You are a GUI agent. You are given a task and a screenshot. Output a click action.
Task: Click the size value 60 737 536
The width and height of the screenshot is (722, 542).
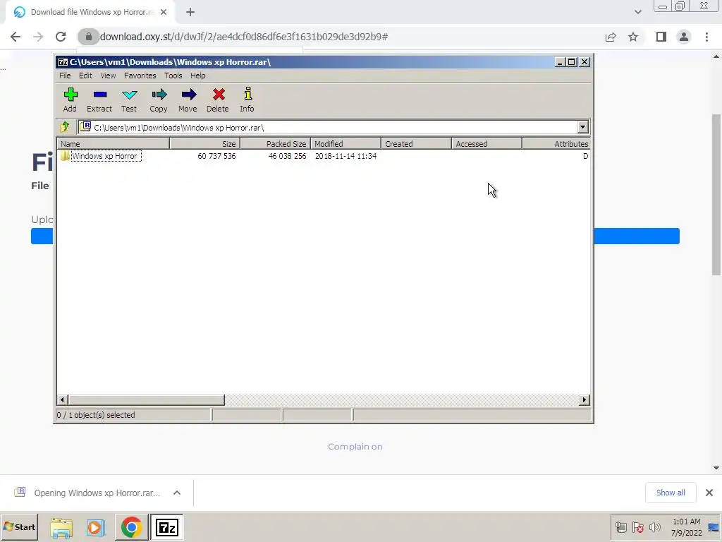tap(216, 156)
